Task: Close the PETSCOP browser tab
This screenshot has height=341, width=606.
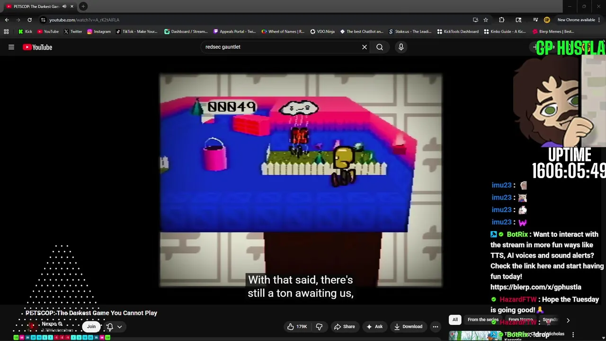Action: [72, 6]
